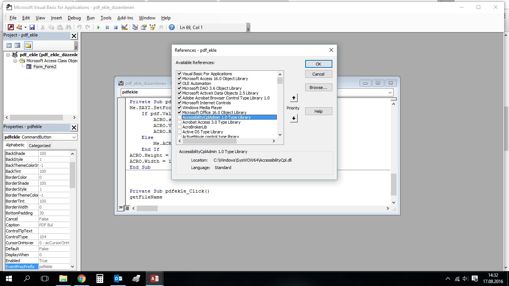
Task: Open the pdfekle CommandButton properties dropdown
Action: (x=74, y=137)
